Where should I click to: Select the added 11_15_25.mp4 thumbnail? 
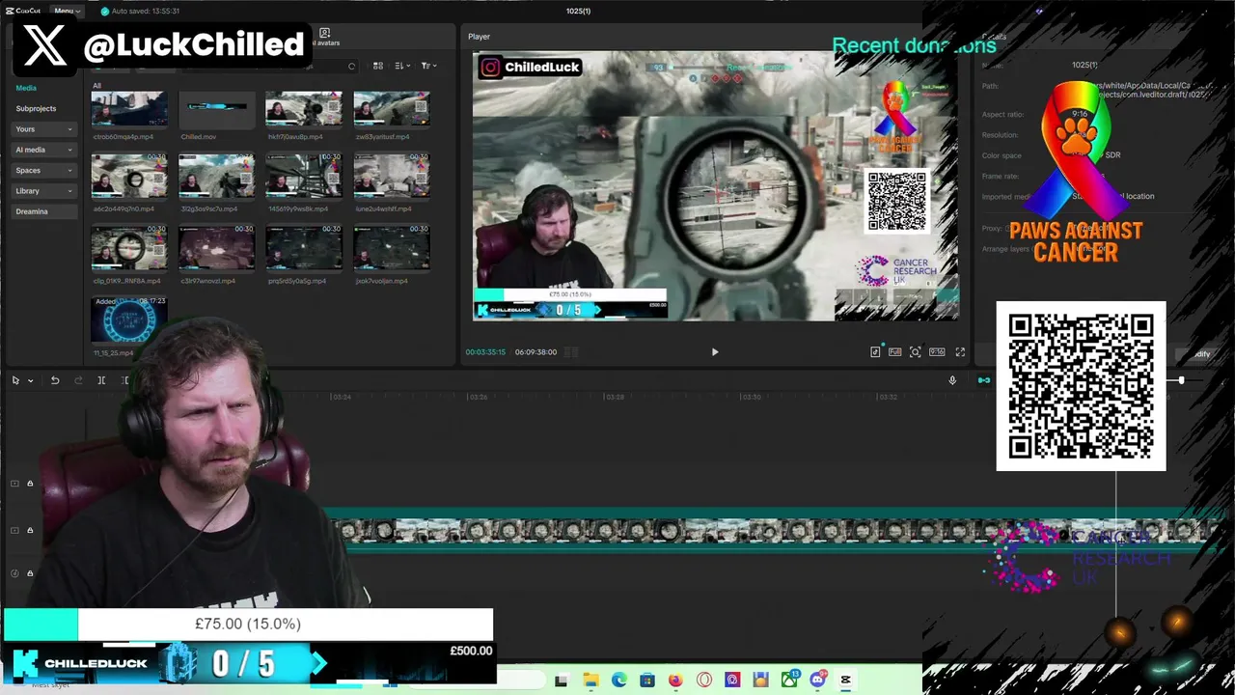click(x=128, y=320)
